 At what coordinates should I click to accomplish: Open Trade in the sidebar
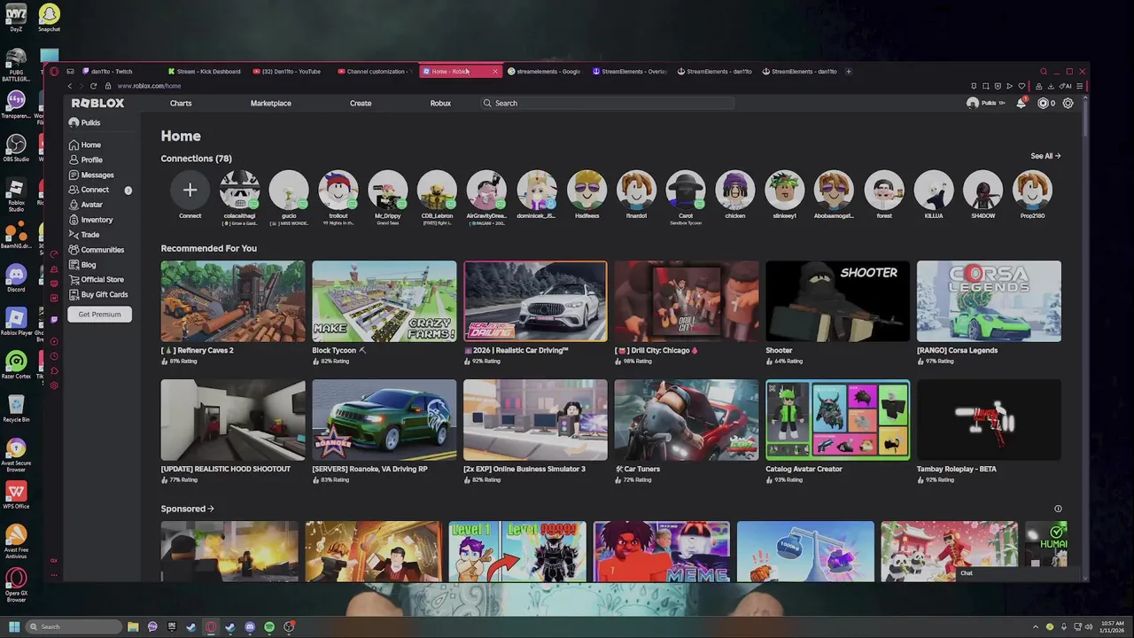click(84, 235)
